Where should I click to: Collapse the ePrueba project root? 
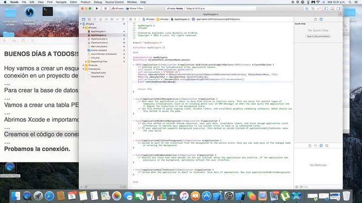[x=81, y=24]
